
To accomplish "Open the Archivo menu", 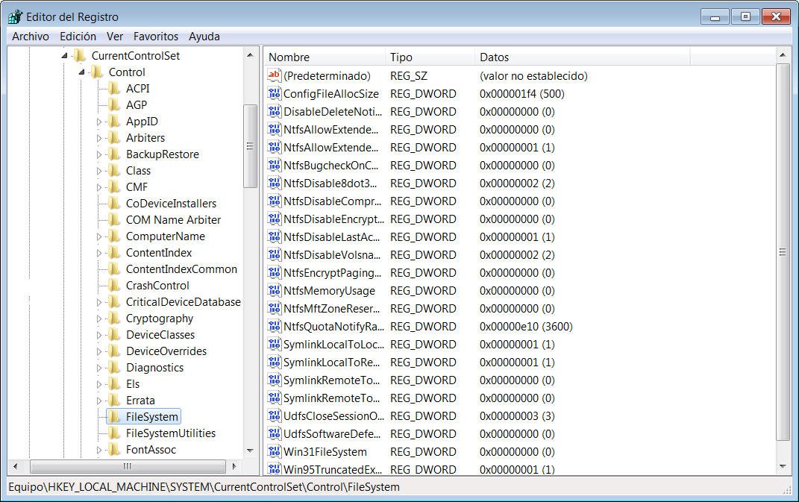I will pos(31,36).
